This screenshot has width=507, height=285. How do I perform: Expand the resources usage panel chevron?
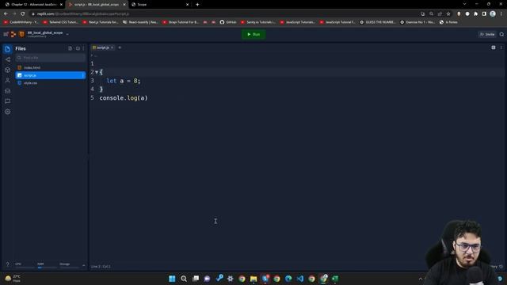[x=84, y=265]
